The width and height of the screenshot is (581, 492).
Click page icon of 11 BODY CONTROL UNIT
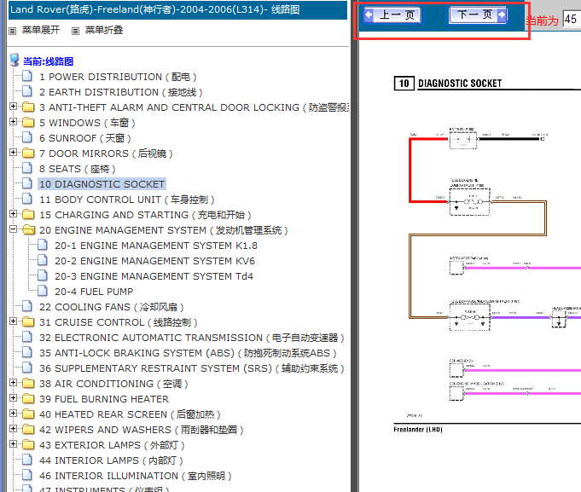click(x=27, y=199)
